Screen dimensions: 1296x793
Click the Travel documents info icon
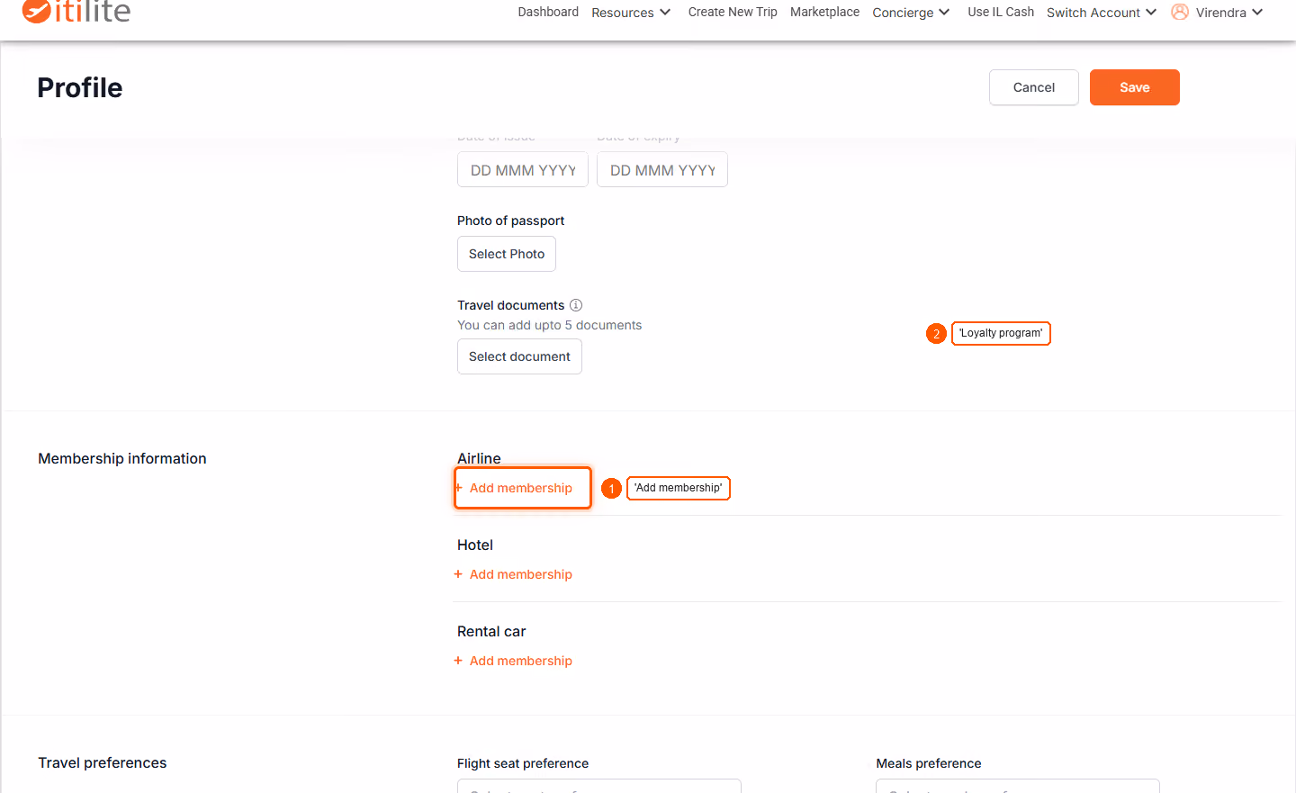click(x=576, y=305)
